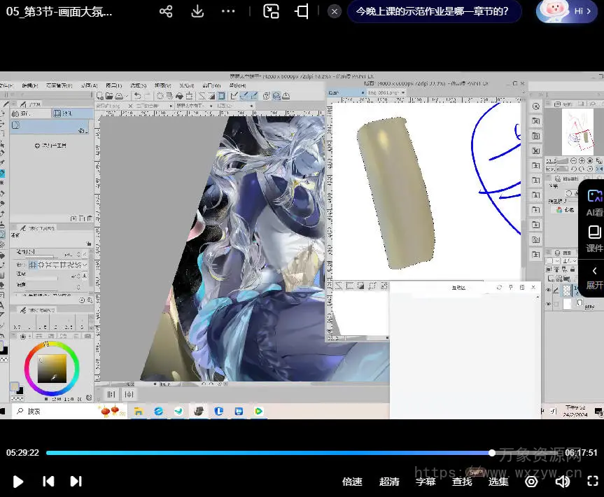The image size is (604, 497).
Task: Dismiss the suggested question with the X
Action: (x=335, y=11)
